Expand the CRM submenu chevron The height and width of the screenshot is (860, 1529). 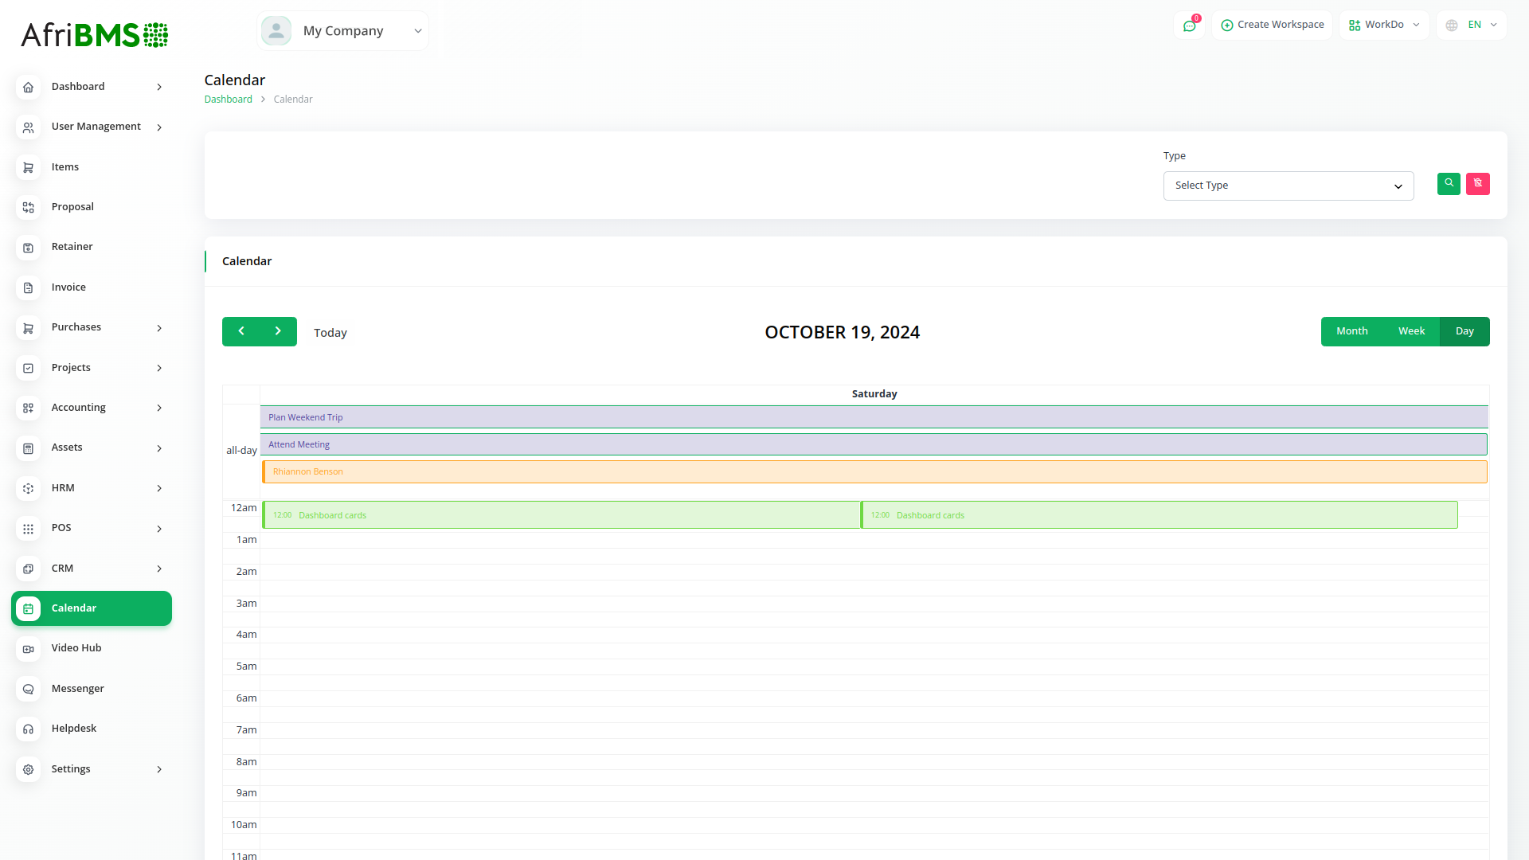[x=159, y=569]
